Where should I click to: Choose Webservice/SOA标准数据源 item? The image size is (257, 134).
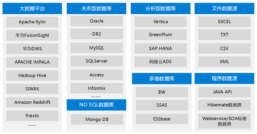(224, 121)
